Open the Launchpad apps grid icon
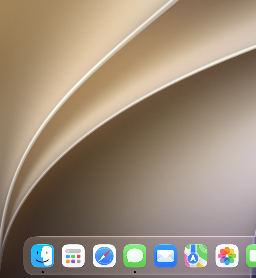The width and height of the screenshot is (256, 278). (73, 256)
